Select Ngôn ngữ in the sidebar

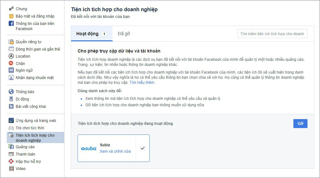(24, 70)
